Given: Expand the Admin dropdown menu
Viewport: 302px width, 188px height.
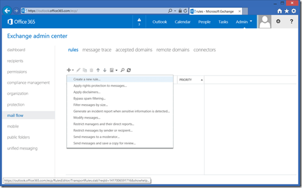Looking at the screenshot, I should tap(244, 22).
